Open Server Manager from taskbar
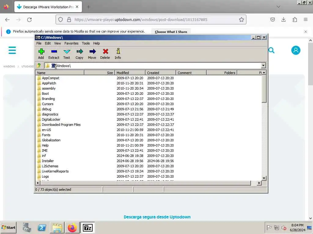 point(27,227)
